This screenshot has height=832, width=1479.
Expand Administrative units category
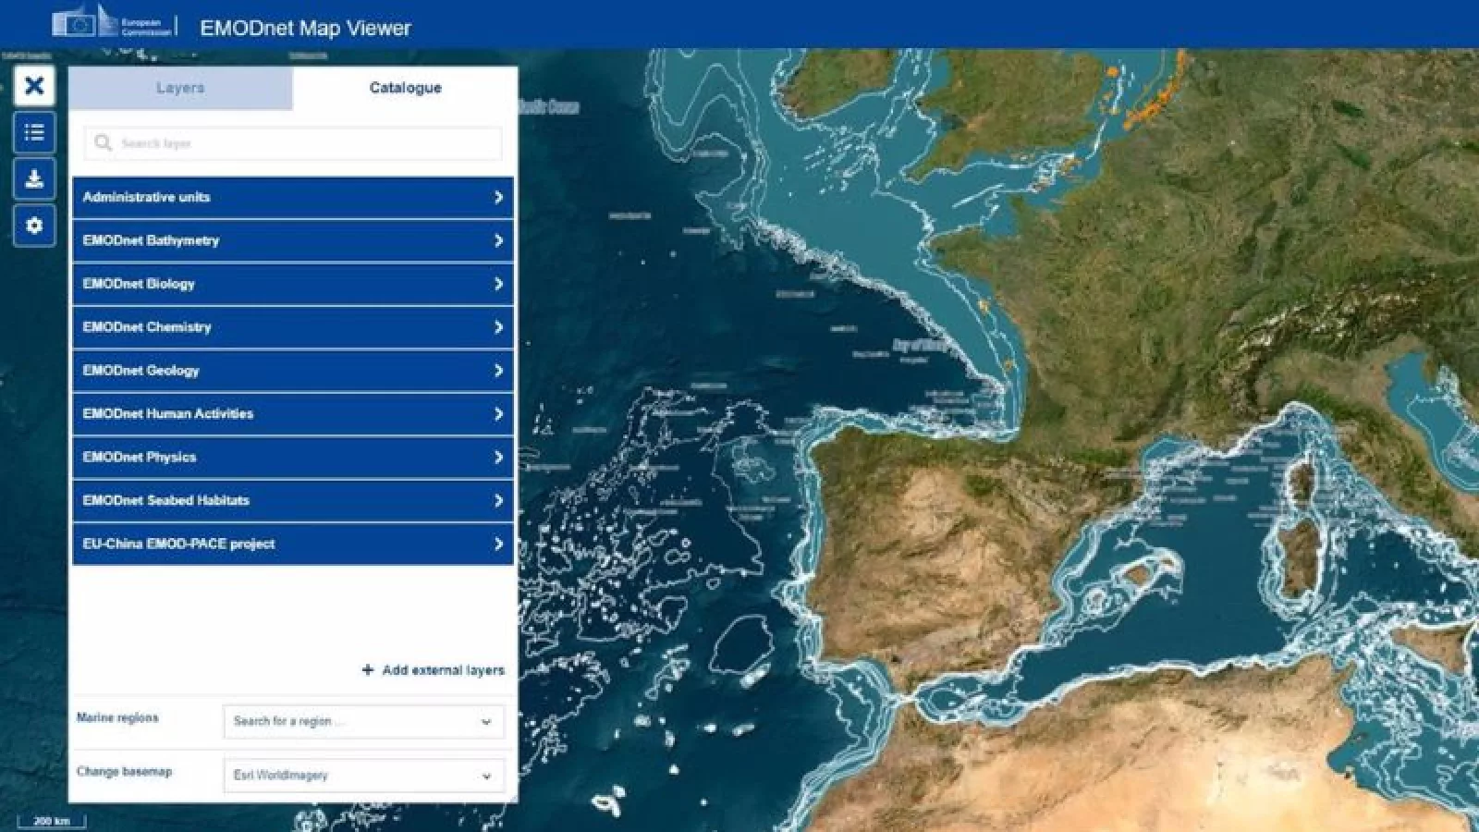[x=292, y=198]
